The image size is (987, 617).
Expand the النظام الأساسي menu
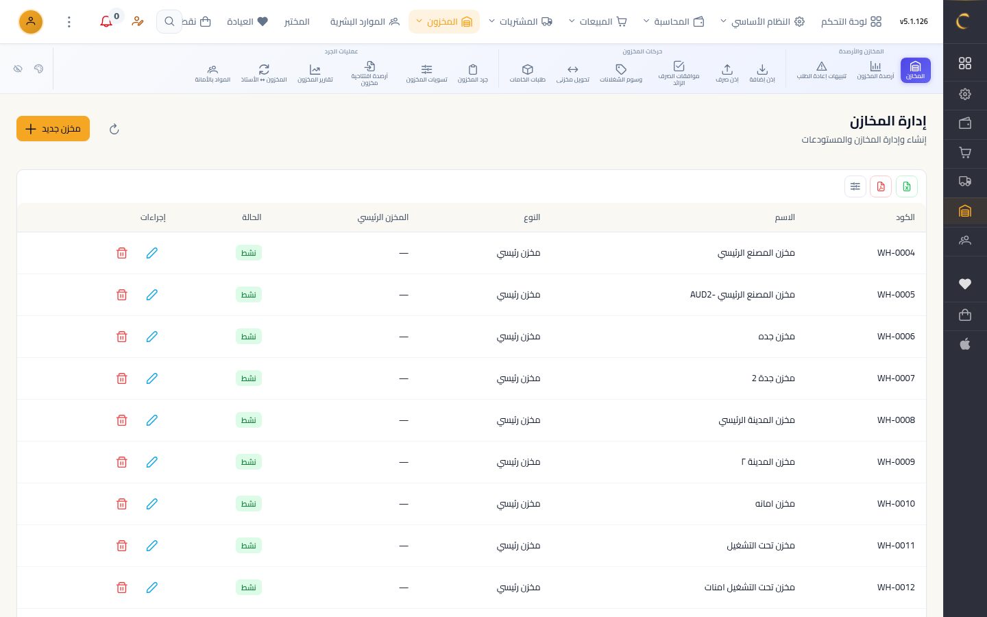coord(762,22)
